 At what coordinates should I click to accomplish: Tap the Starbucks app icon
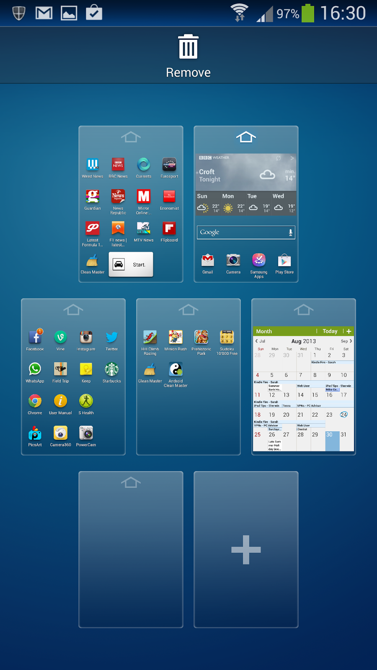[112, 369]
